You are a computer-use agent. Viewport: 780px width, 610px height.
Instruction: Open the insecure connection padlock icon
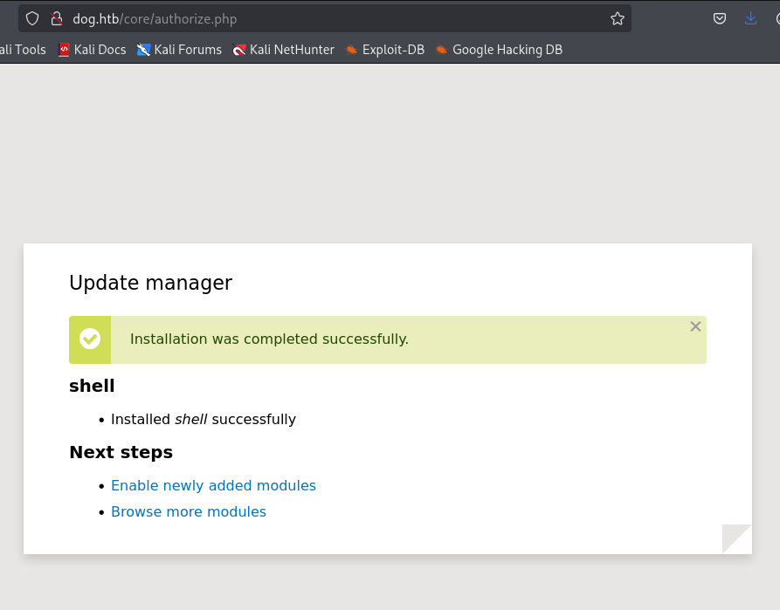(x=57, y=19)
